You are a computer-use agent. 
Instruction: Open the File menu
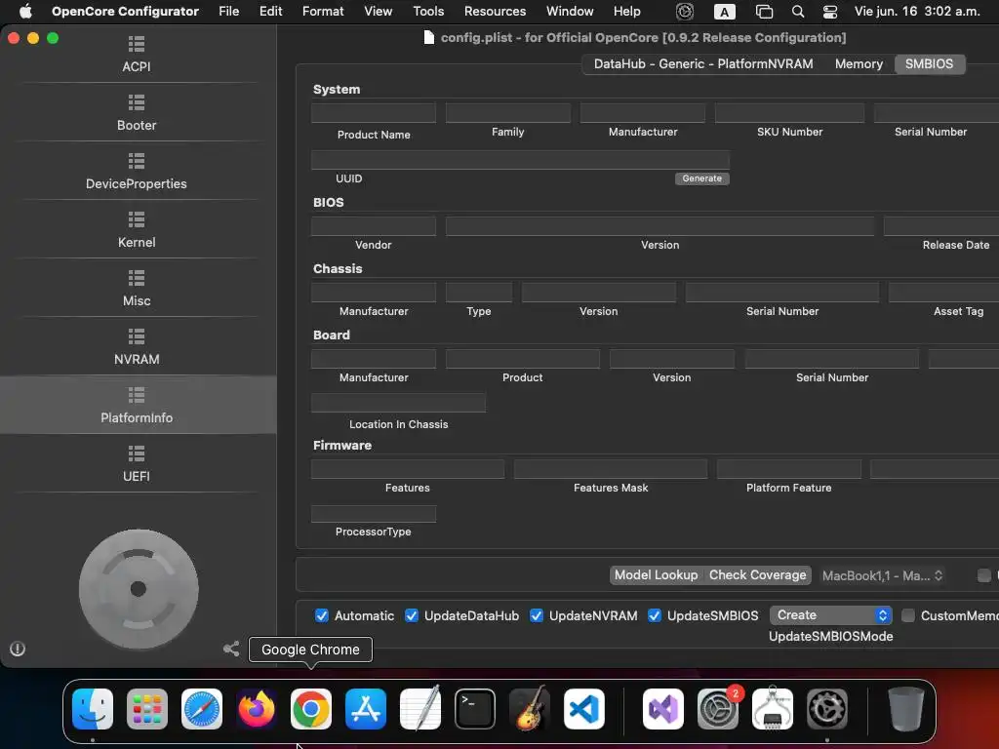228,12
